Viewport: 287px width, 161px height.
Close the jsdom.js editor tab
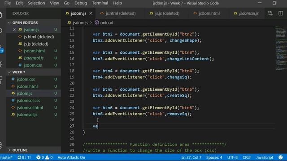(x=91, y=13)
